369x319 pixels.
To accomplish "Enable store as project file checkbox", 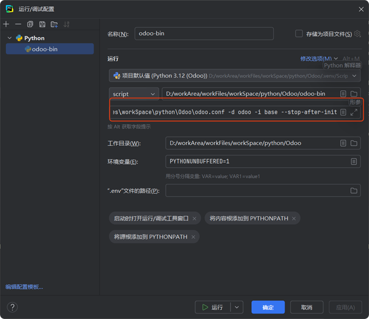I will click(x=299, y=34).
